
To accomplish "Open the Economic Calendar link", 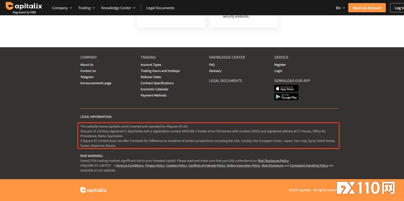I will (x=155, y=89).
